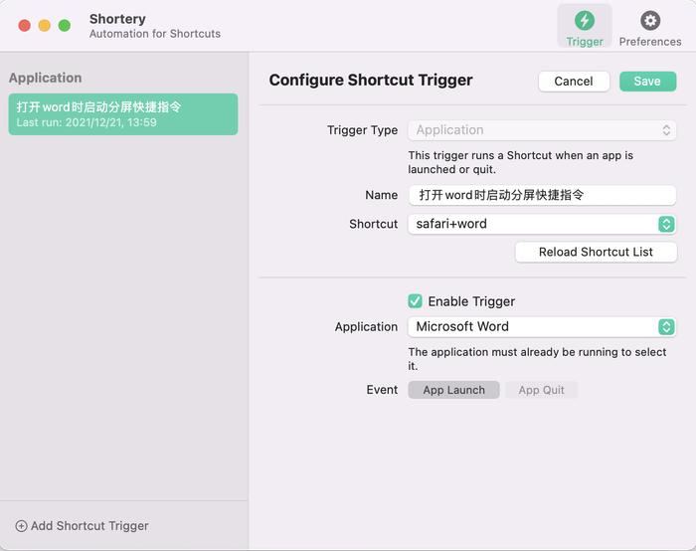Click the Name input field
Screen dimensions: 696x551
[x=542, y=195]
